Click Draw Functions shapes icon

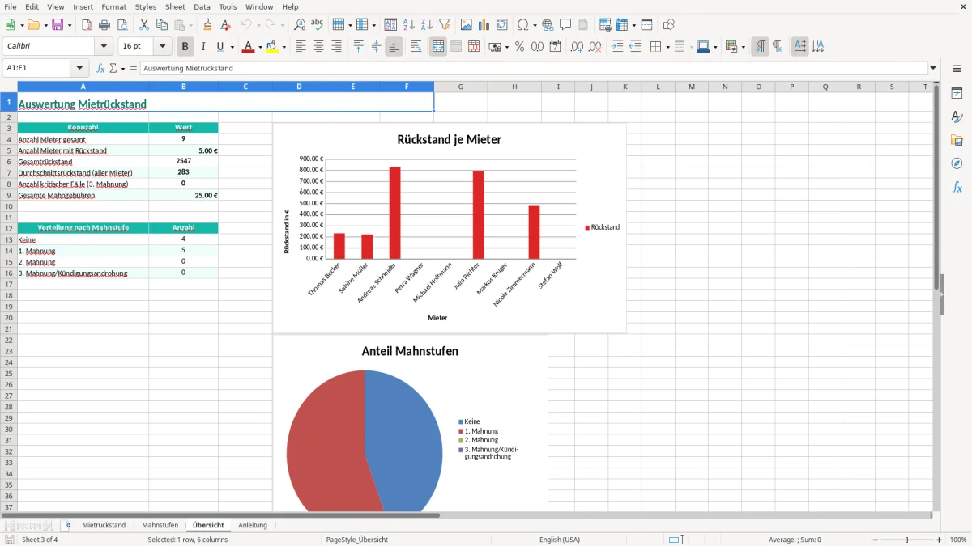coord(669,25)
